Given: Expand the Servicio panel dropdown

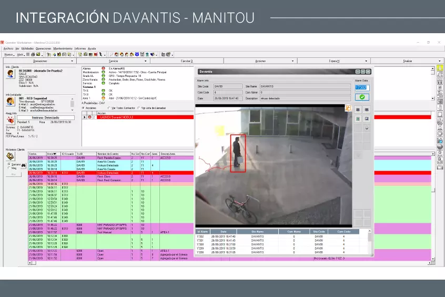Looking at the screenshot, I should [x=146, y=61].
